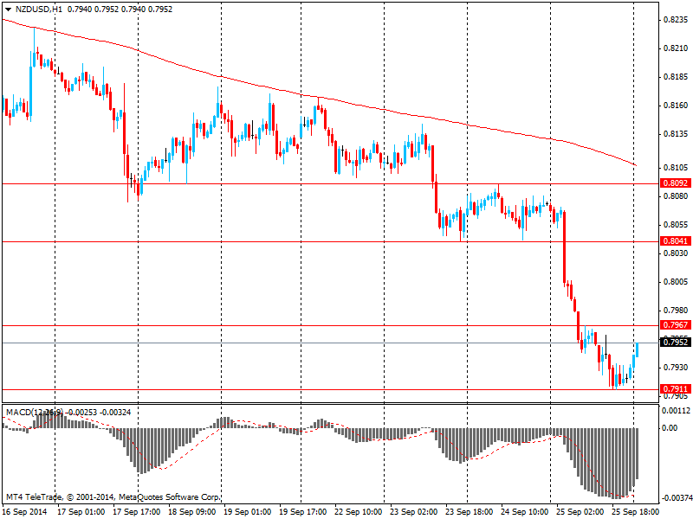The height and width of the screenshot is (519, 693).
Task: Click the 17 Sep 17:00 time label
Action: point(137,512)
